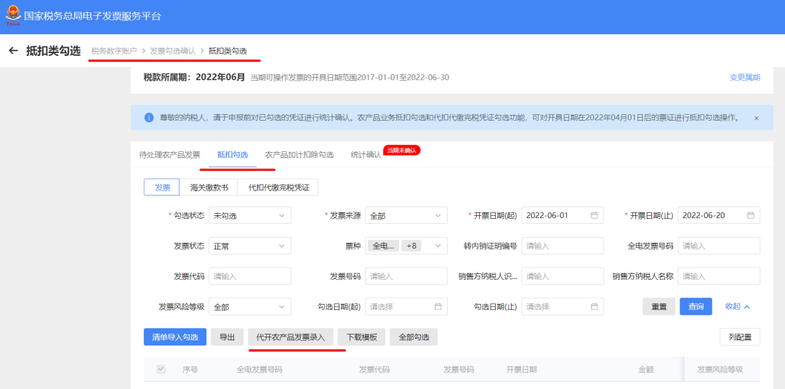Image resolution: width=785 pixels, height=389 pixels.
Task: Select the 代扣代缴完税凭证 option
Action: pyautogui.click(x=278, y=188)
